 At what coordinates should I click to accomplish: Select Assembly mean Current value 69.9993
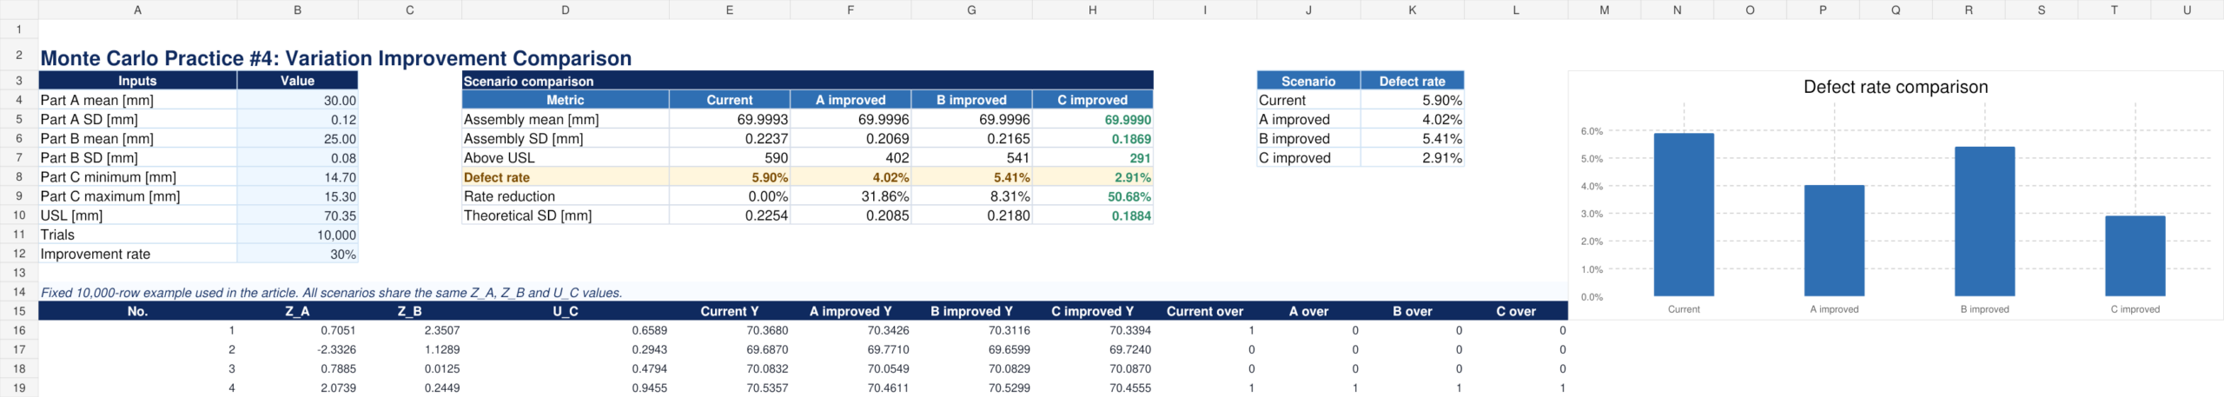click(x=729, y=119)
